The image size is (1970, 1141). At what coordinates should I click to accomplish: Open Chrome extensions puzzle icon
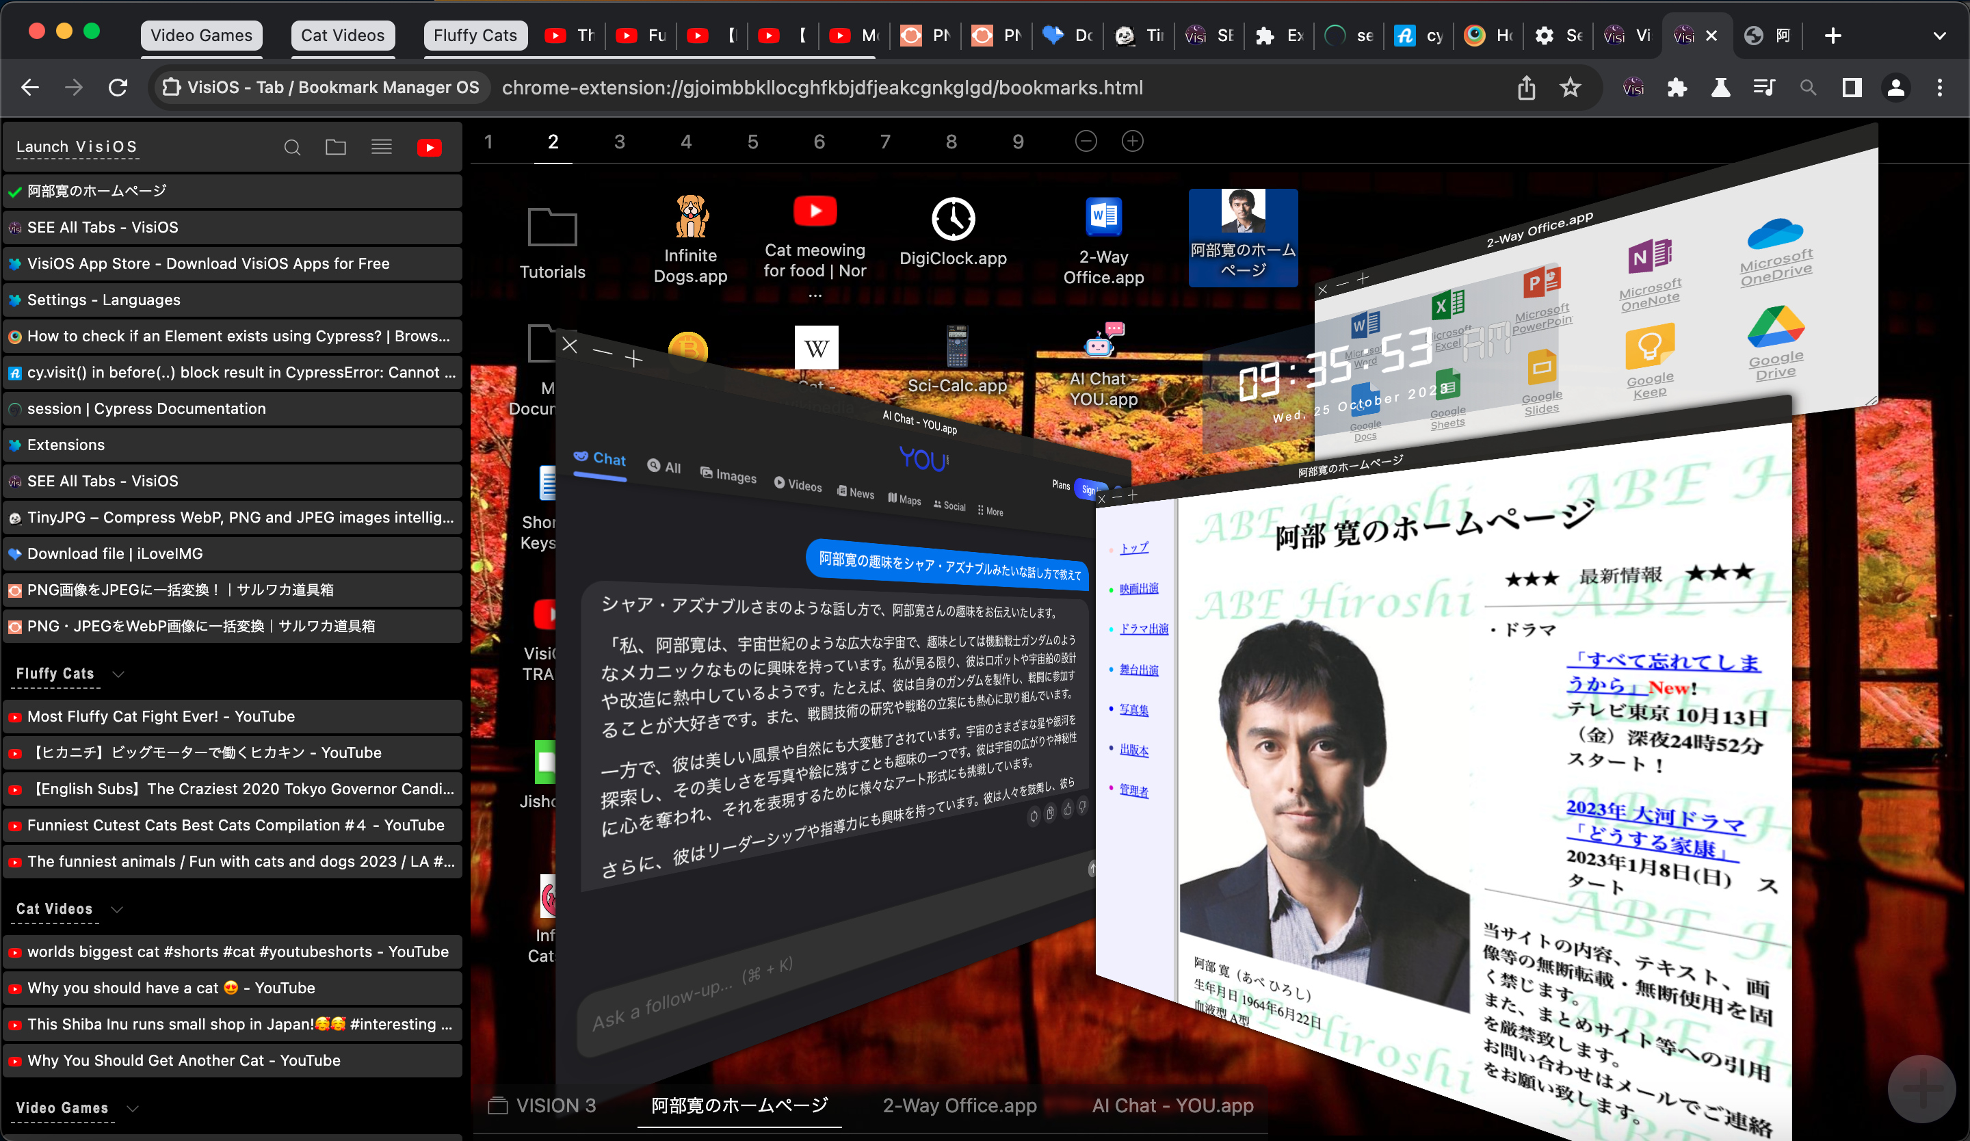coord(1676,88)
